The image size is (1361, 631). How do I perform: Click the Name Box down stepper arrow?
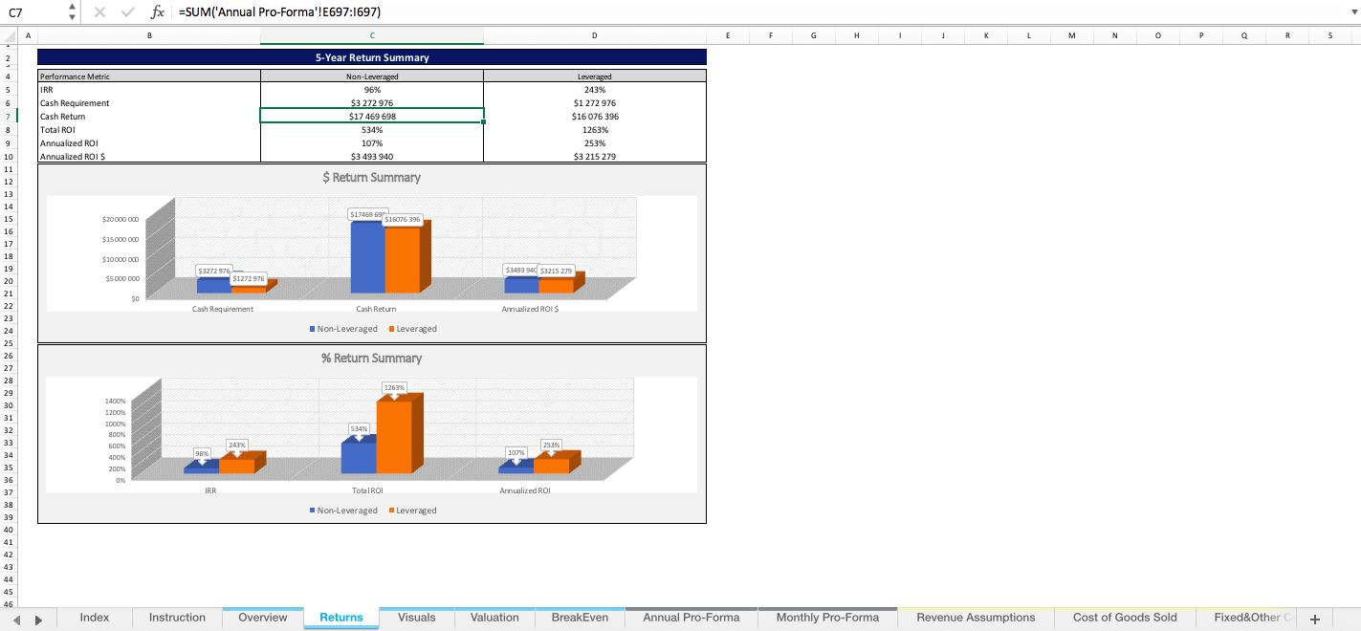(x=71, y=17)
